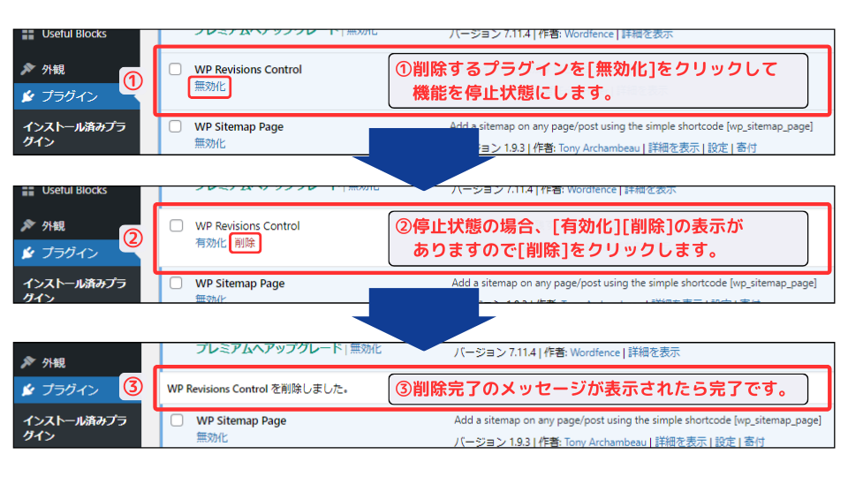848x477 pixels.
Task: Click the 'バージョン 1.9.3' text in the bottom screenshot
Action: [x=492, y=442]
